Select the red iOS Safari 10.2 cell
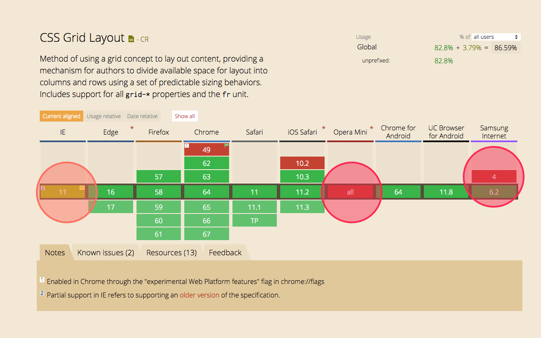 tap(302, 163)
